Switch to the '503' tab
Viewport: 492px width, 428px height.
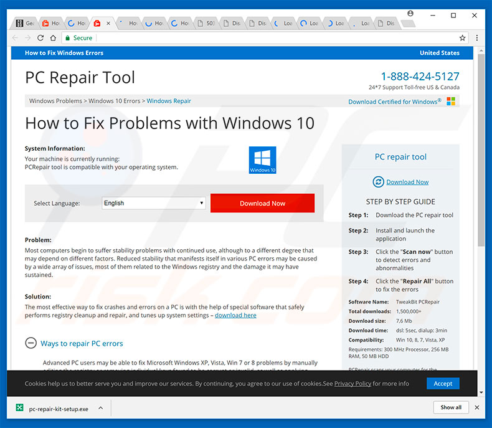pyautogui.click(x=207, y=23)
